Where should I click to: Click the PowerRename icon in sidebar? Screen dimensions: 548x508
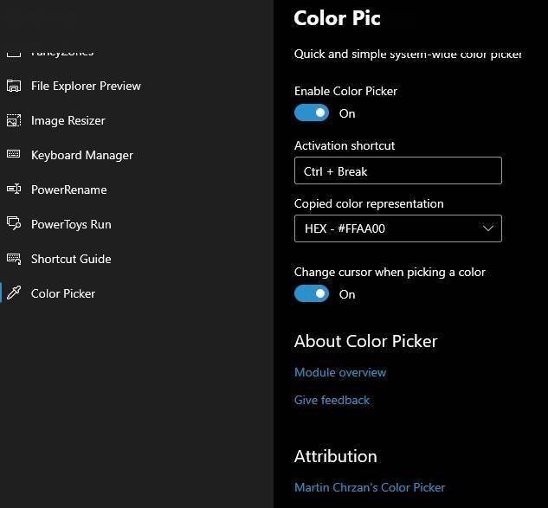(14, 189)
